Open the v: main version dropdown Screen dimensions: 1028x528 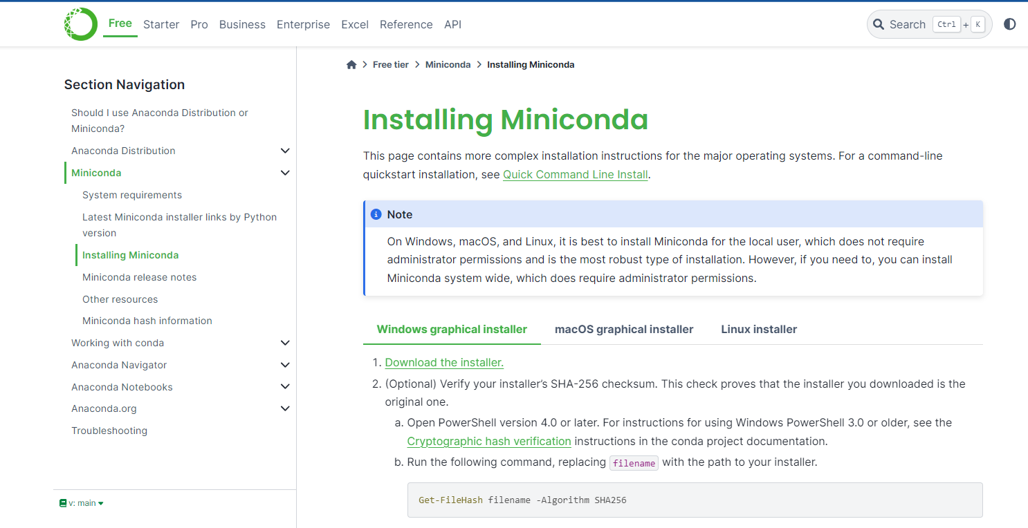coord(82,503)
